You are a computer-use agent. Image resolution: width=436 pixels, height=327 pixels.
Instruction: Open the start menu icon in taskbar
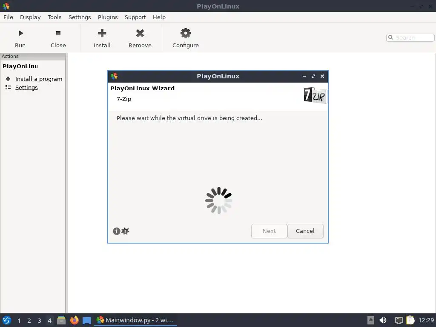click(7, 320)
